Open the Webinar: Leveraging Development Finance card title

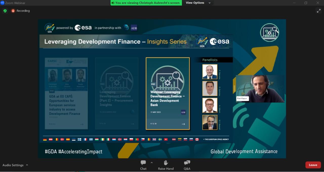[168, 98]
